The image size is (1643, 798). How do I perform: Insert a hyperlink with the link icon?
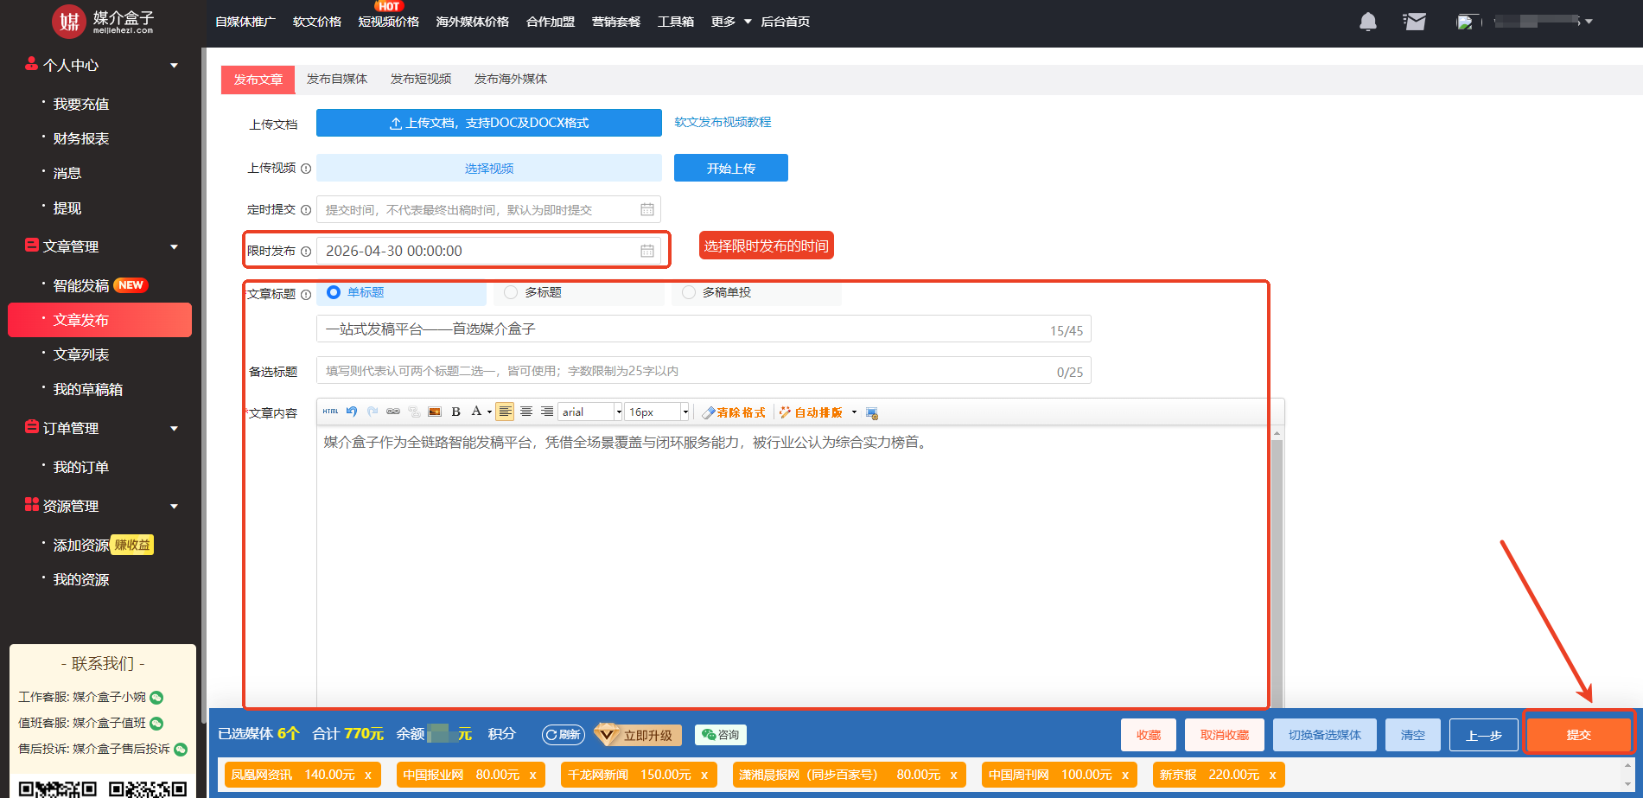393,412
